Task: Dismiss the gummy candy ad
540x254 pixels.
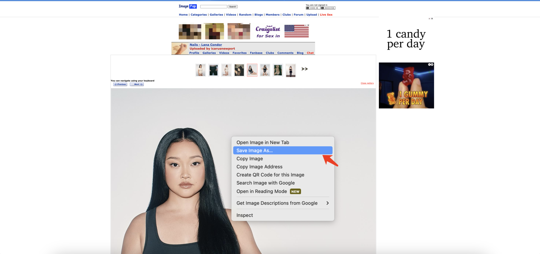Action: pyautogui.click(x=431, y=64)
